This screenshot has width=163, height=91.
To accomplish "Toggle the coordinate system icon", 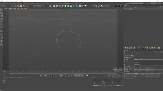I will (43, 6).
